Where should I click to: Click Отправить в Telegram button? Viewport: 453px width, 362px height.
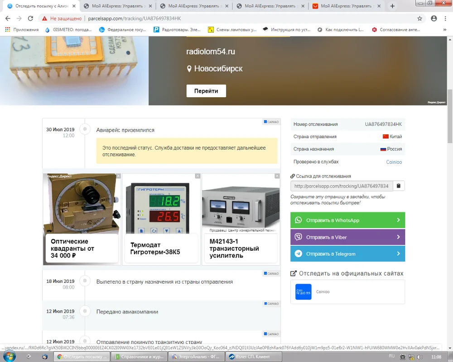click(347, 254)
